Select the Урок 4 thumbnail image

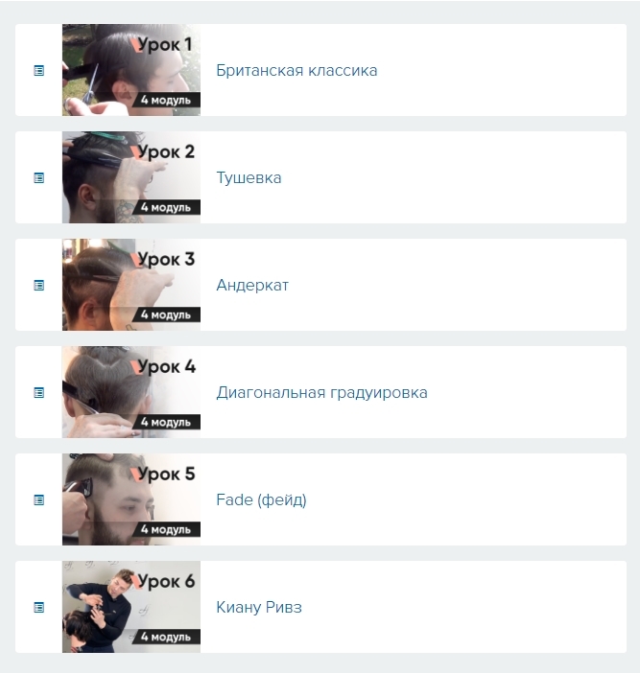click(x=131, y=392)
